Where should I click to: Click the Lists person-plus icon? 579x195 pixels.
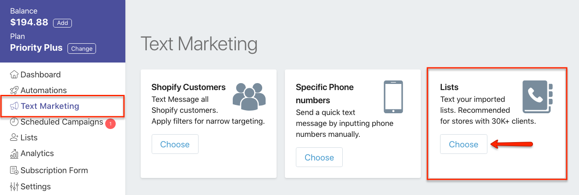pos(14,138)
